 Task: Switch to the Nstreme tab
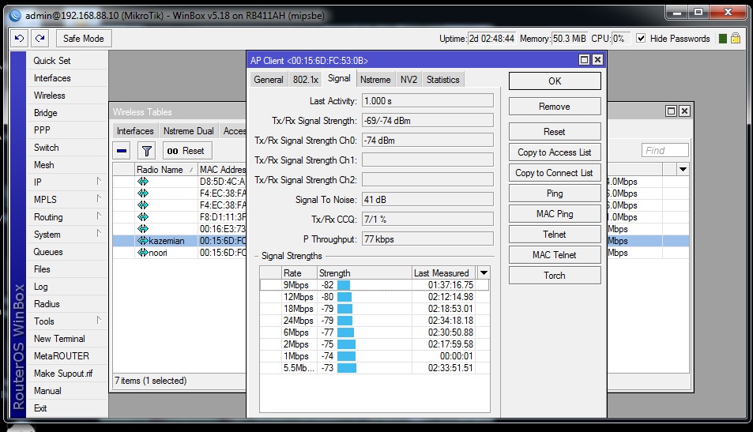375,80
